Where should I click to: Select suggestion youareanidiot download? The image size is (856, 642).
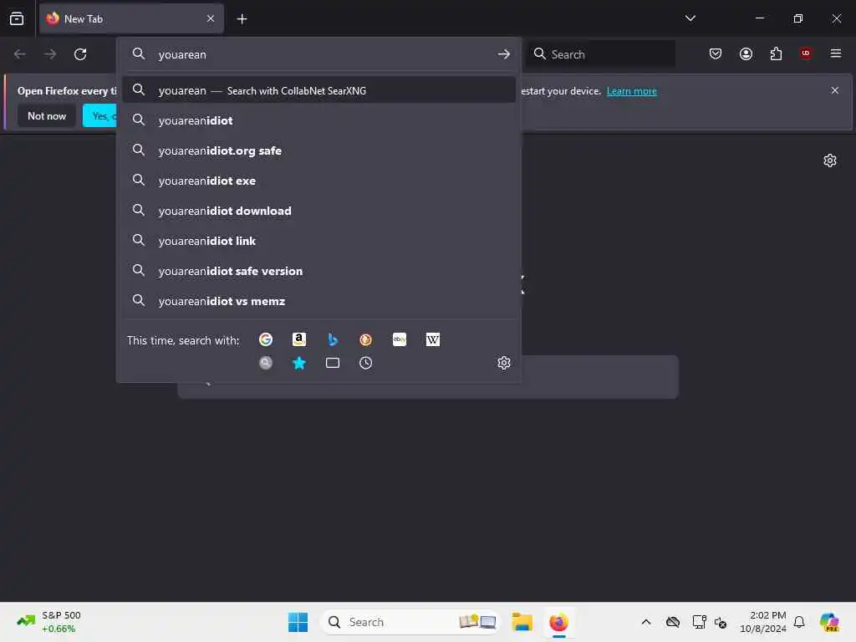[318, 211]
